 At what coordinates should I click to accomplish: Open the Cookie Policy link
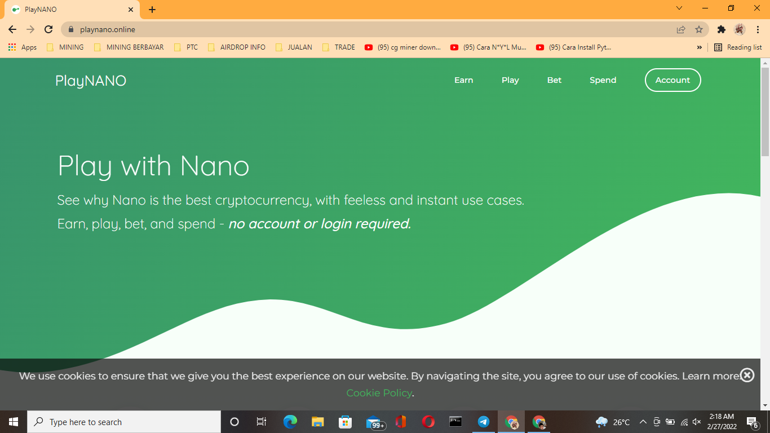point(379,393)
